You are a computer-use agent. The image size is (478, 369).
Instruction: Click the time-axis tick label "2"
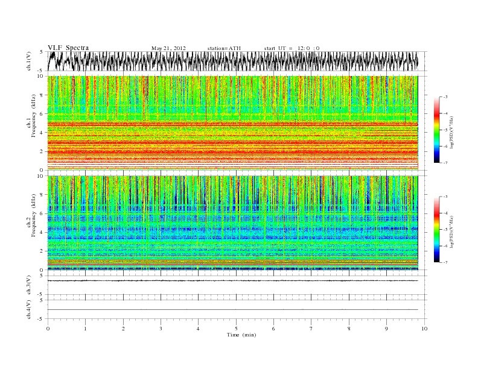123,329
